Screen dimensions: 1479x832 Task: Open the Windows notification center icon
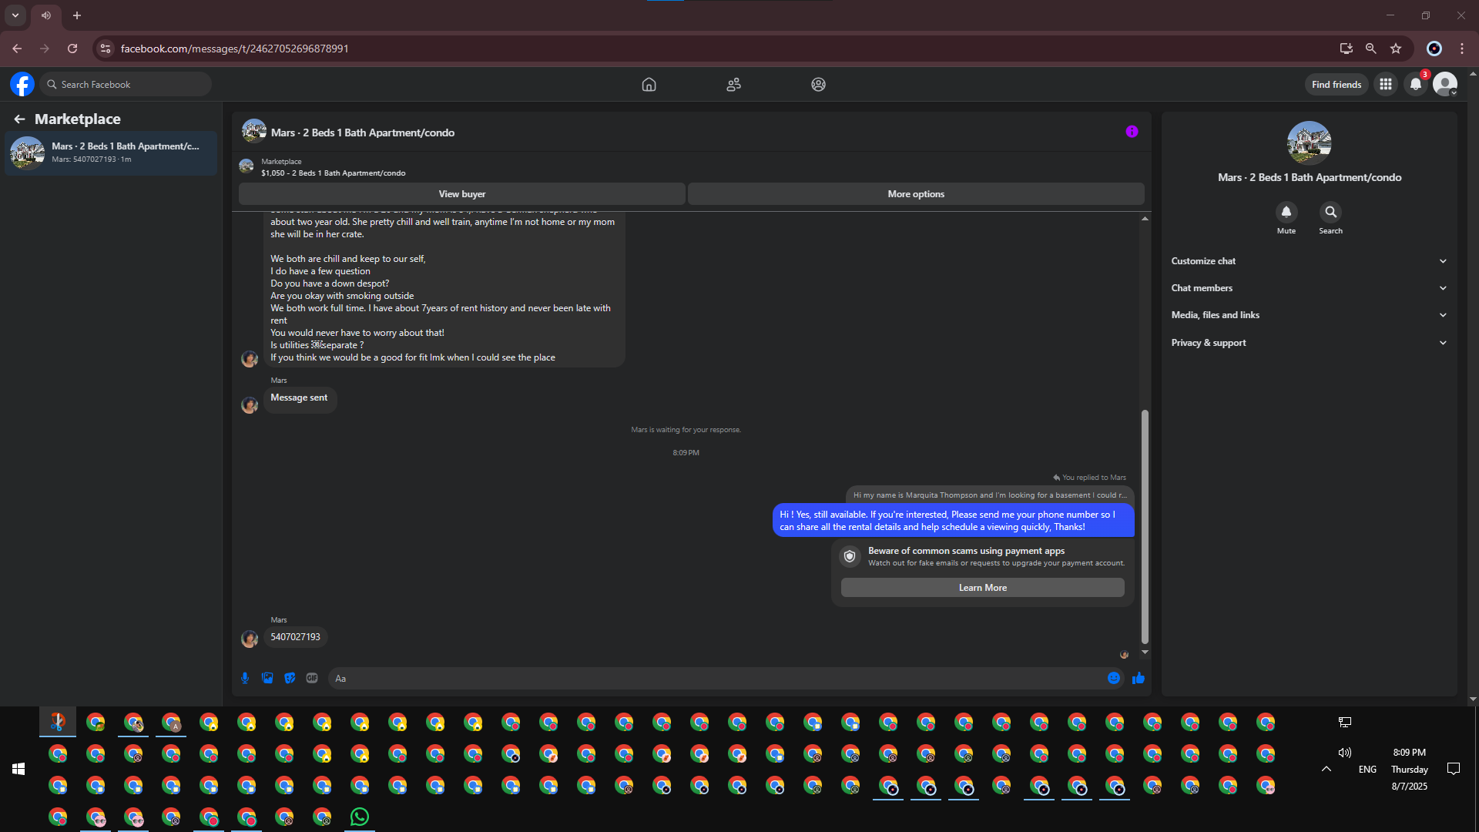[x=1454, y=769]
